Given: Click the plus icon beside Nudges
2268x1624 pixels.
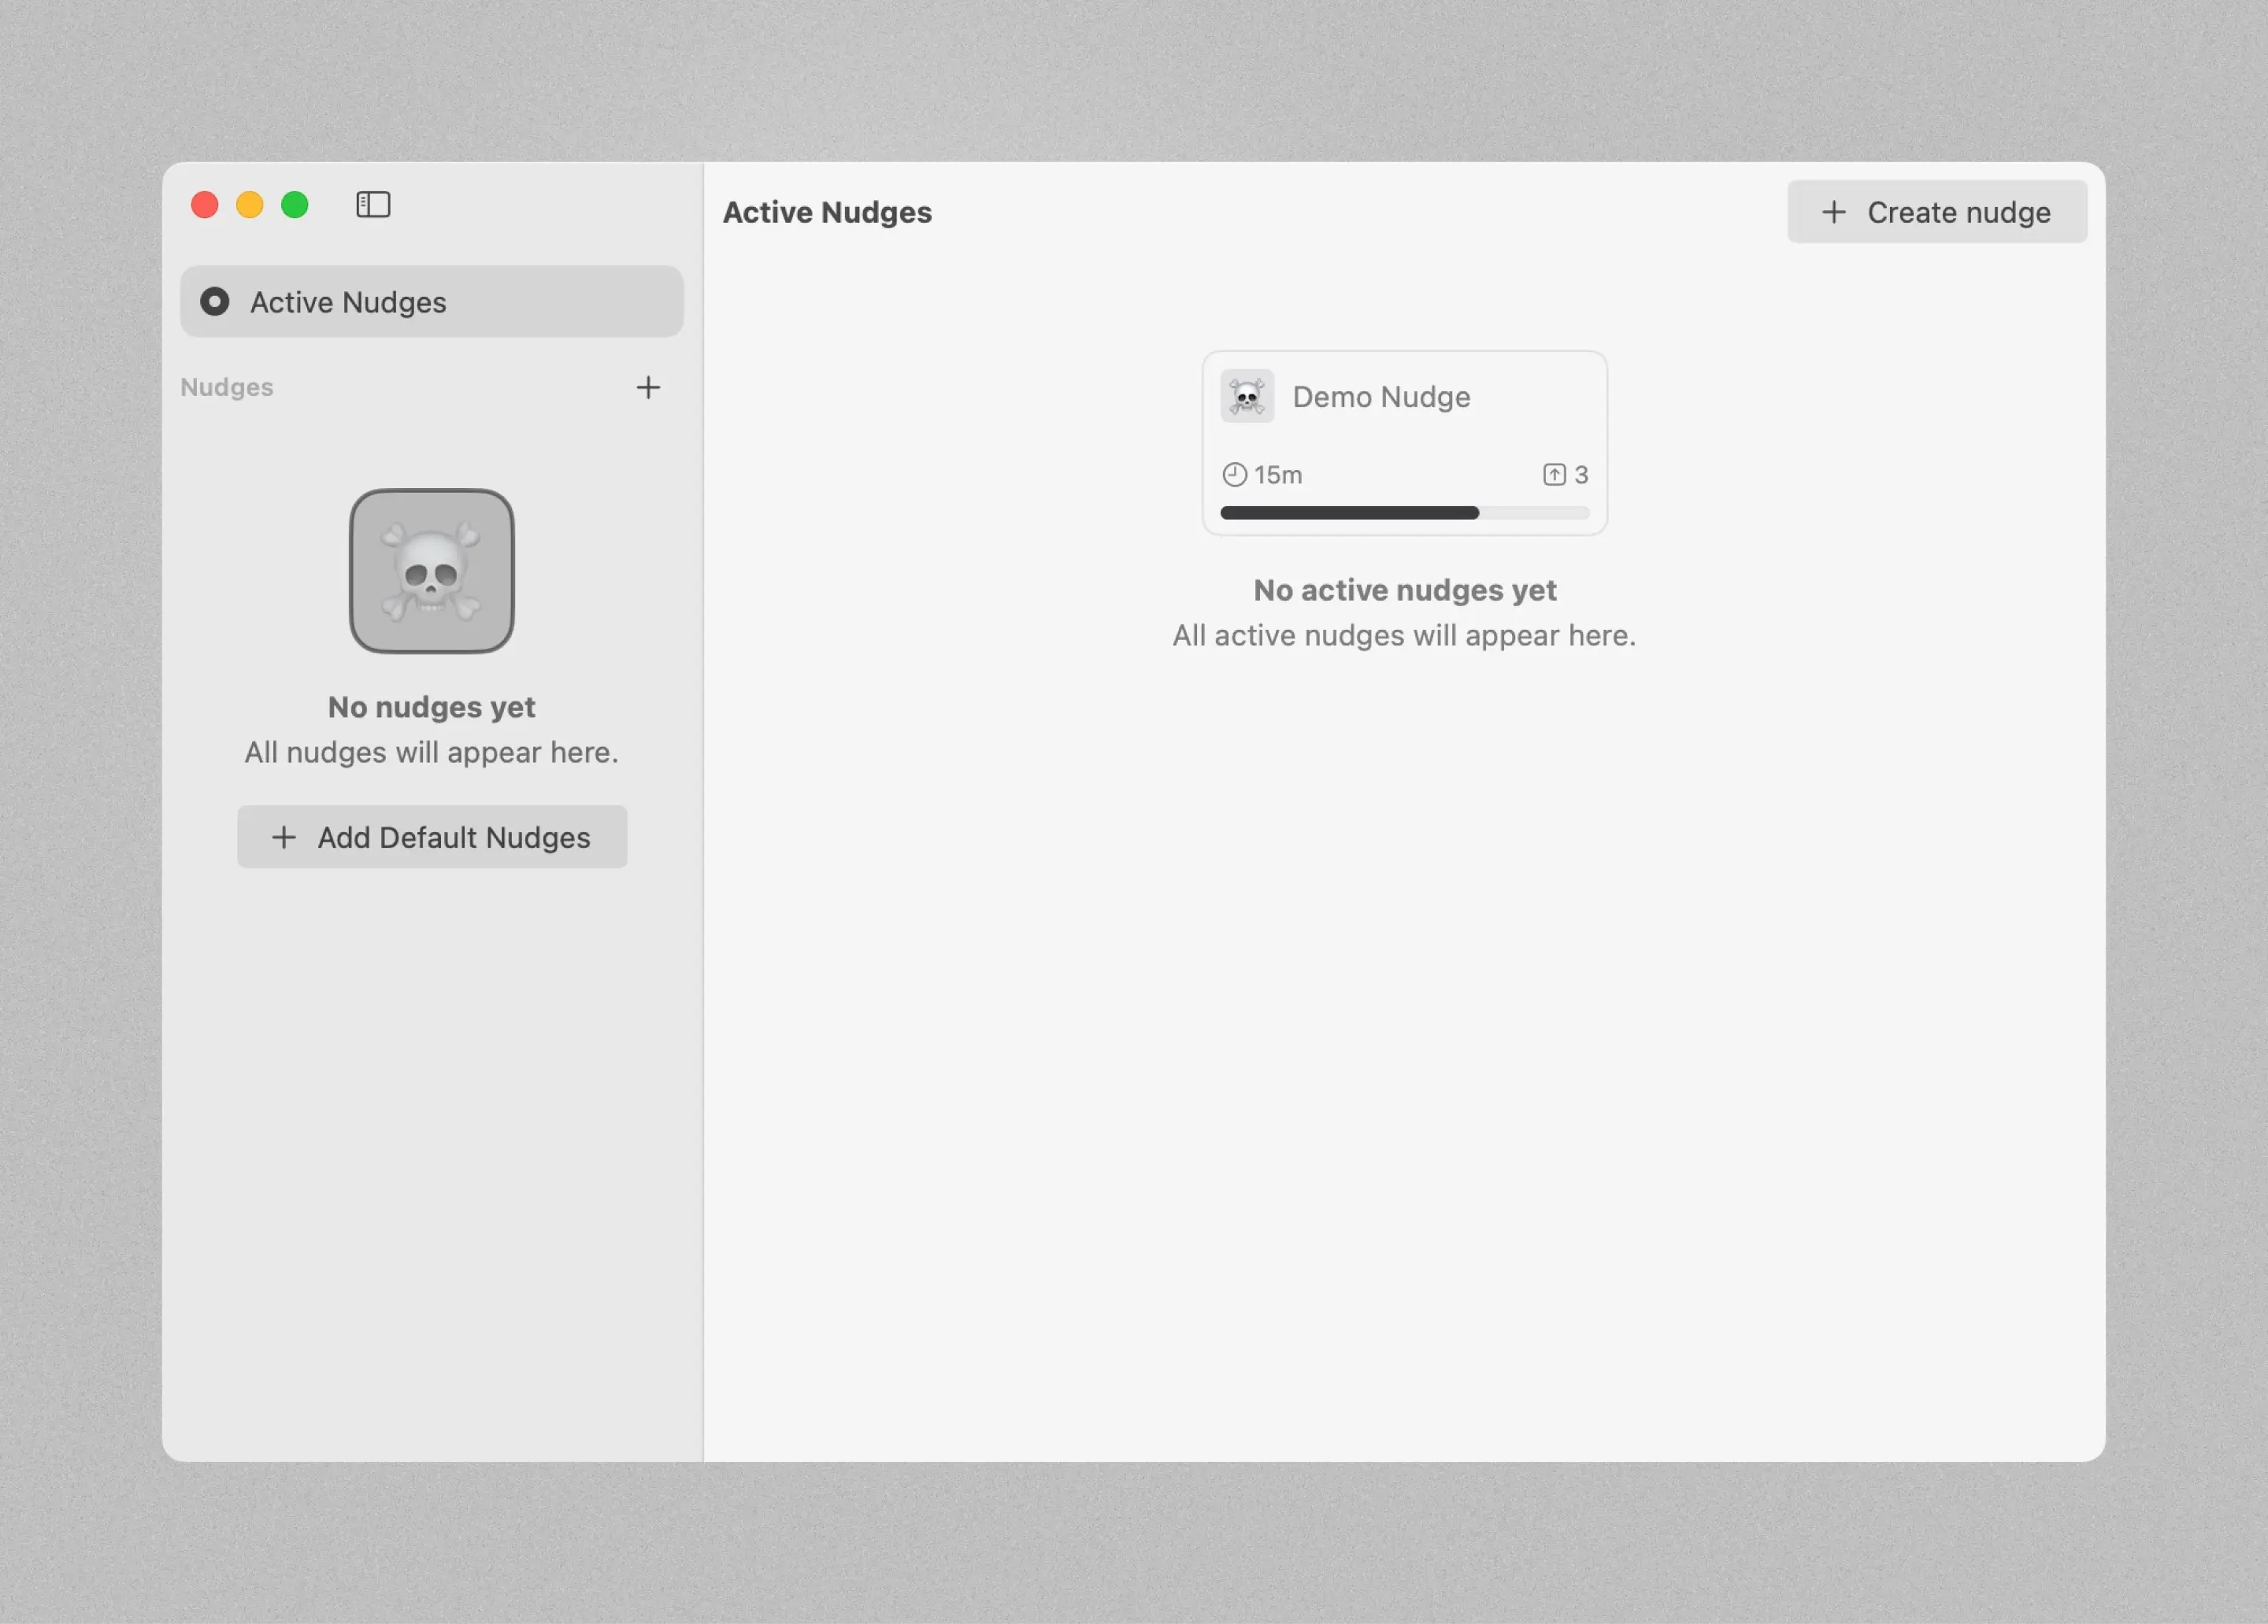Looking at the screenshot, I should (x=648, y=388).
